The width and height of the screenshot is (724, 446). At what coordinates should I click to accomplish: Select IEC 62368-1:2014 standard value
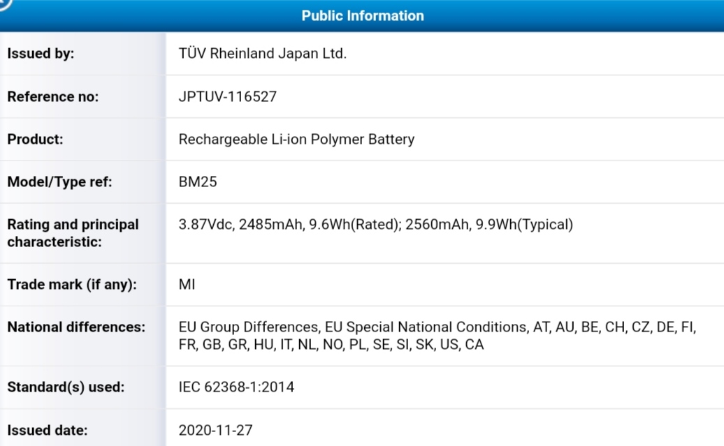click(x=236, y=387)
